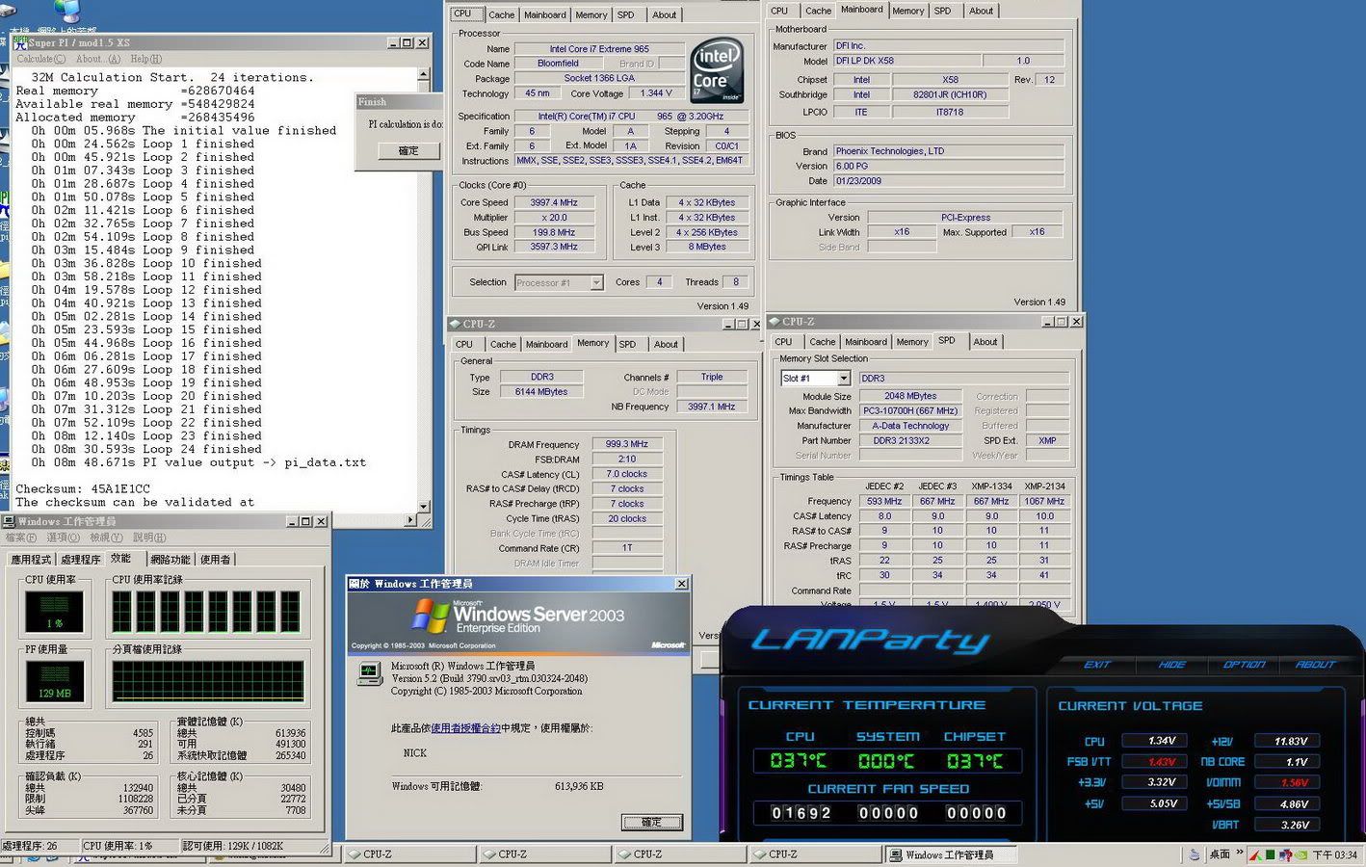Image resolution: width=1366 pixels, height=867 pixels.
Task: Click the quick launch icon beside 桌面 toolbar
Action: pyautogui.click(x=1195, y=854)
